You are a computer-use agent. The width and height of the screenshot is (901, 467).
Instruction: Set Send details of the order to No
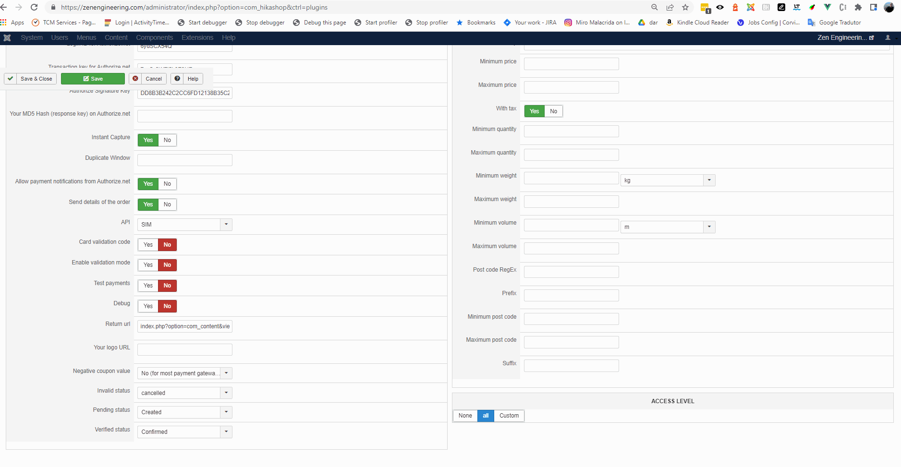click(167, 204)
